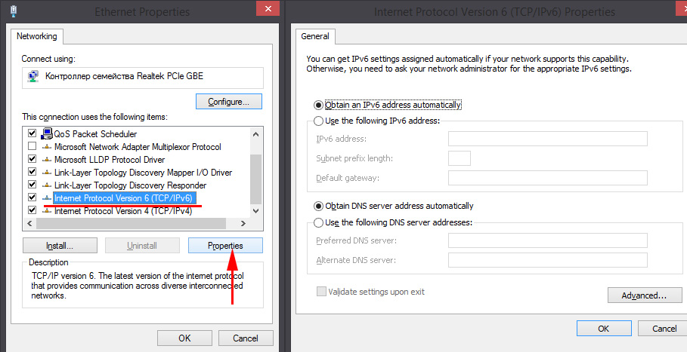Click the Internet Protocol Version 6 icon
687x352 pixels.
click(46, 198)
